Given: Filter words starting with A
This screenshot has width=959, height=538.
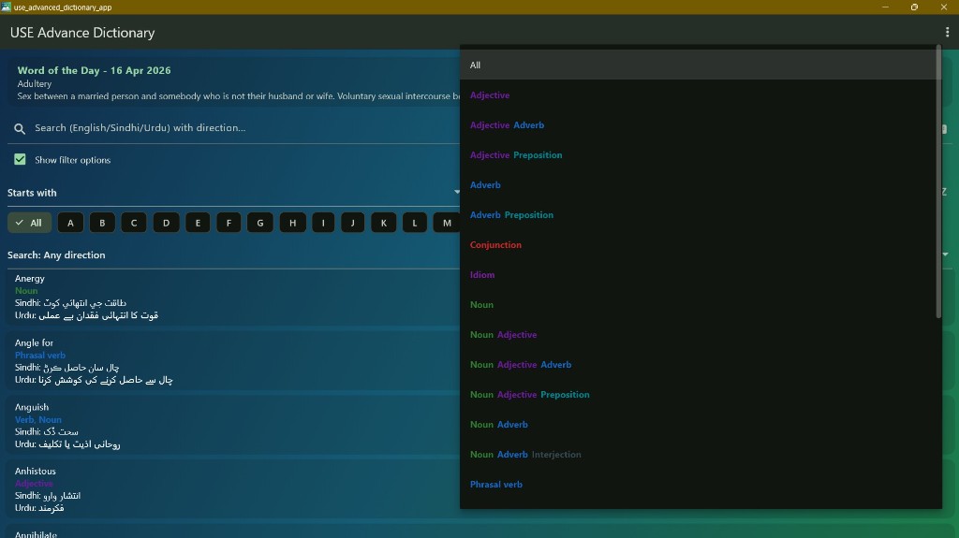Looking at the screenshot, I should (70, 223).
